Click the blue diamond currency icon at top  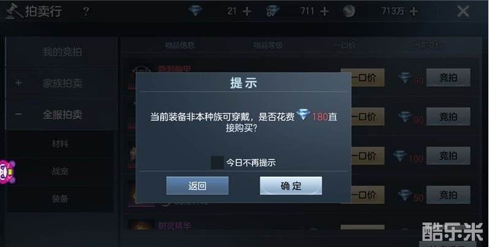coord(195,11)
